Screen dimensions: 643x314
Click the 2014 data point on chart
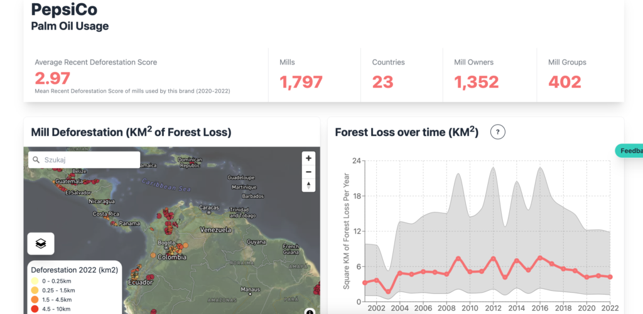tap(517, 261)
